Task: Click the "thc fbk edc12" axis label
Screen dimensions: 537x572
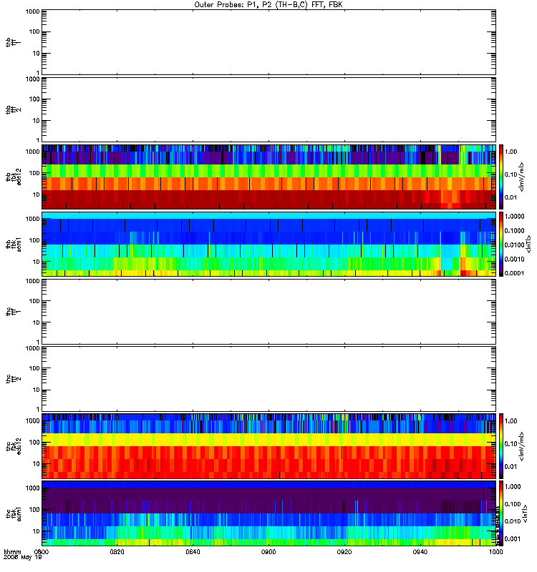Action: pyautogui.click(x=13, y=445)
